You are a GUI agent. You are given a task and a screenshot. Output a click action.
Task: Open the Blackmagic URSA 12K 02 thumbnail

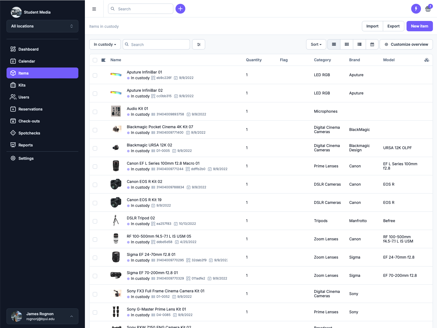point(116,148)
